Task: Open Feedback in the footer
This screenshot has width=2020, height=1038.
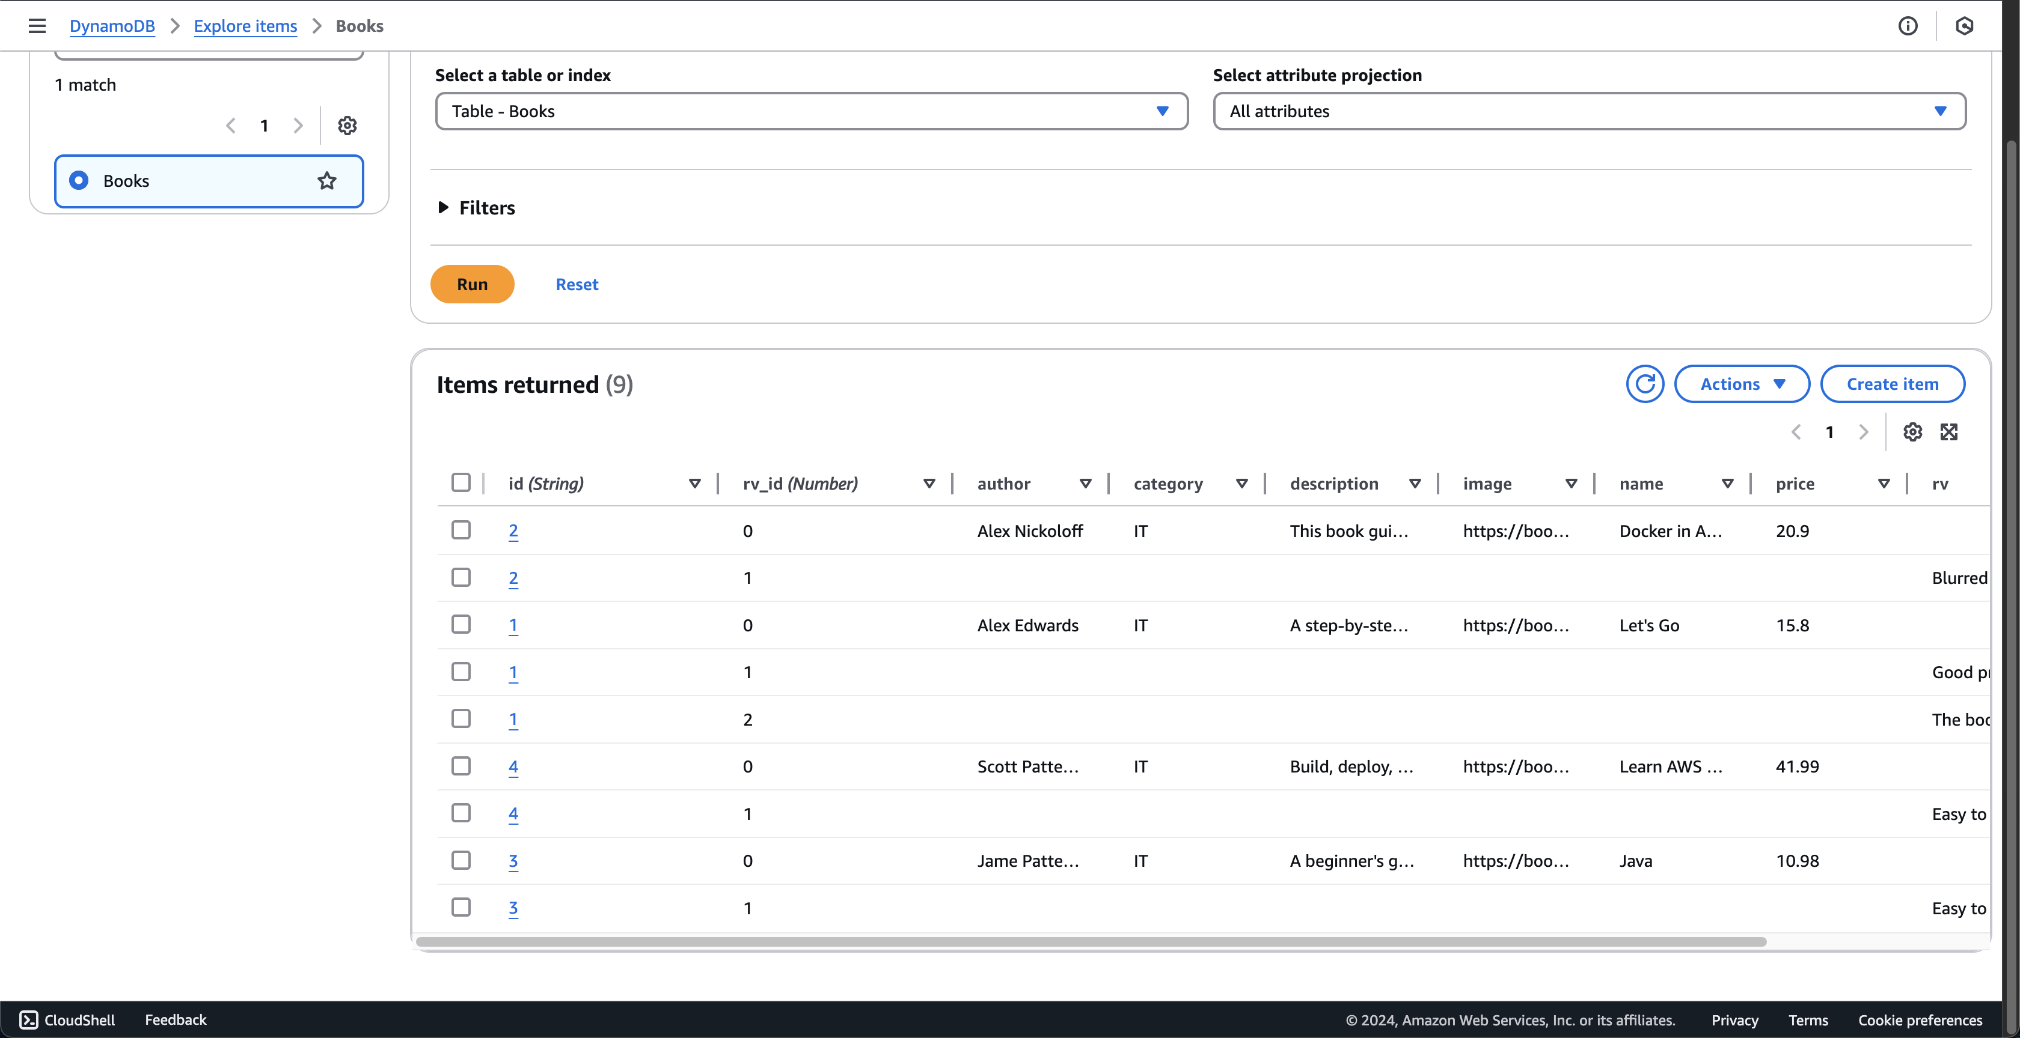Action: point(176,1019)
